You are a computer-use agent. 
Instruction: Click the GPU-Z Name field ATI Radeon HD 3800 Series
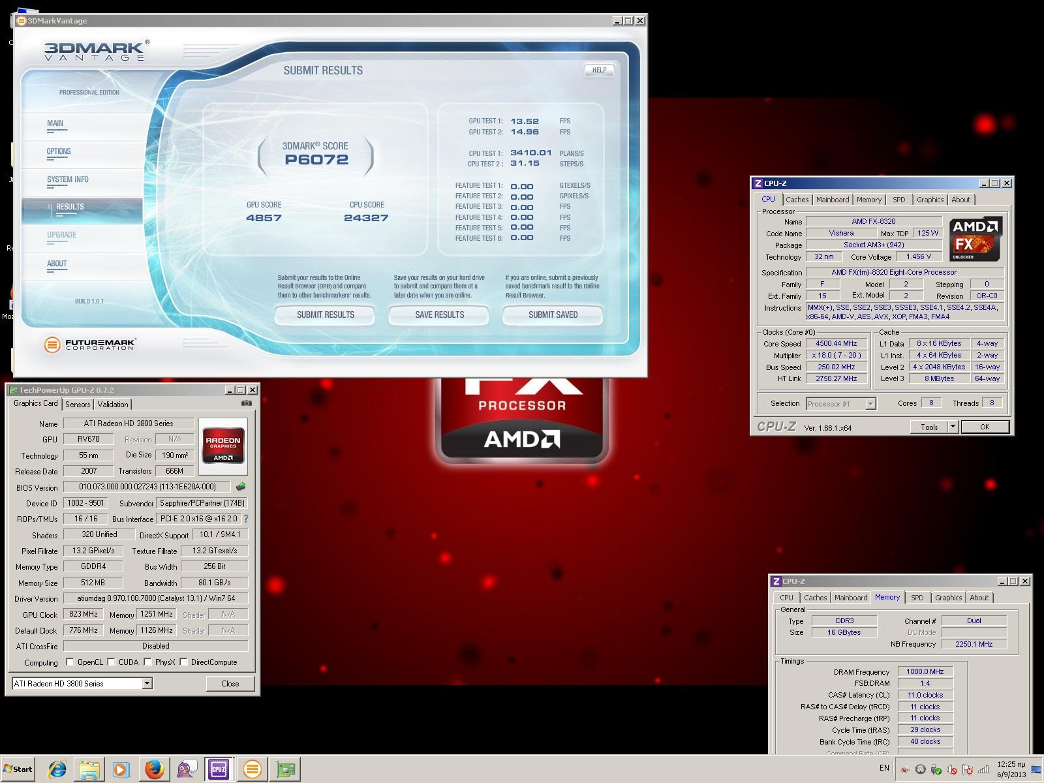point(129,423)
